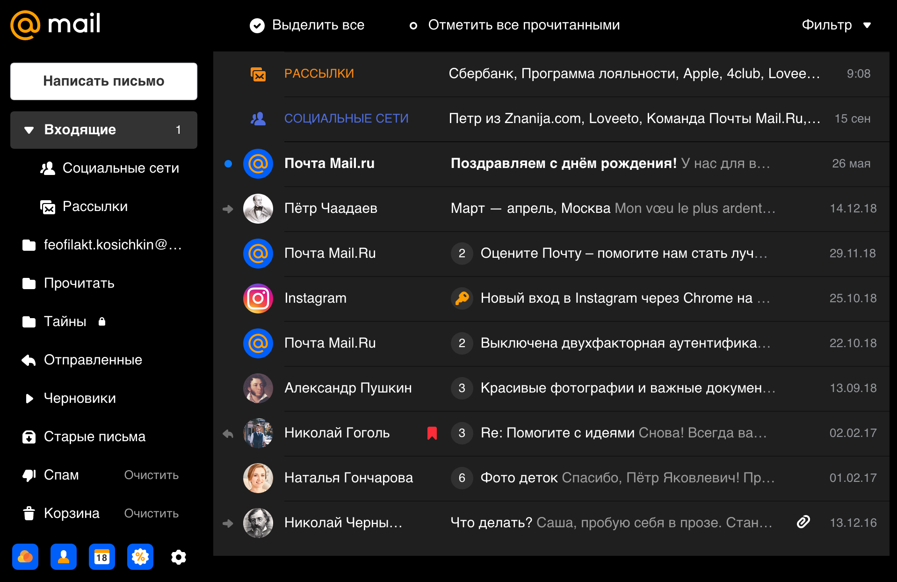897x582 pixels.
Task: Open the Отправленные sent folder
Action: tap(82, 360)
